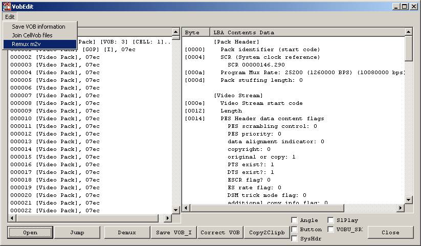421x246 pixels.
Task: Click the copyright: 0 line
Action: (x=249, y=149)
